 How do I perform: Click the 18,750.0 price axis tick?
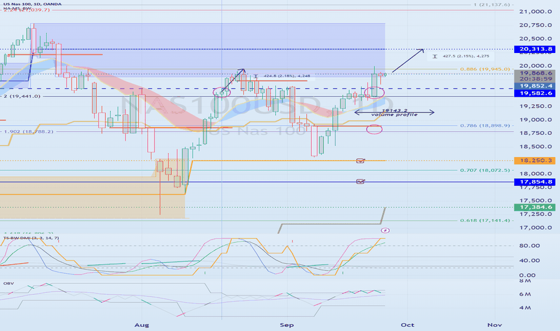535,133
